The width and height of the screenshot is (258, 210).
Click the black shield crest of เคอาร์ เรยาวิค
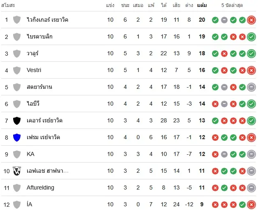point(17,120)
